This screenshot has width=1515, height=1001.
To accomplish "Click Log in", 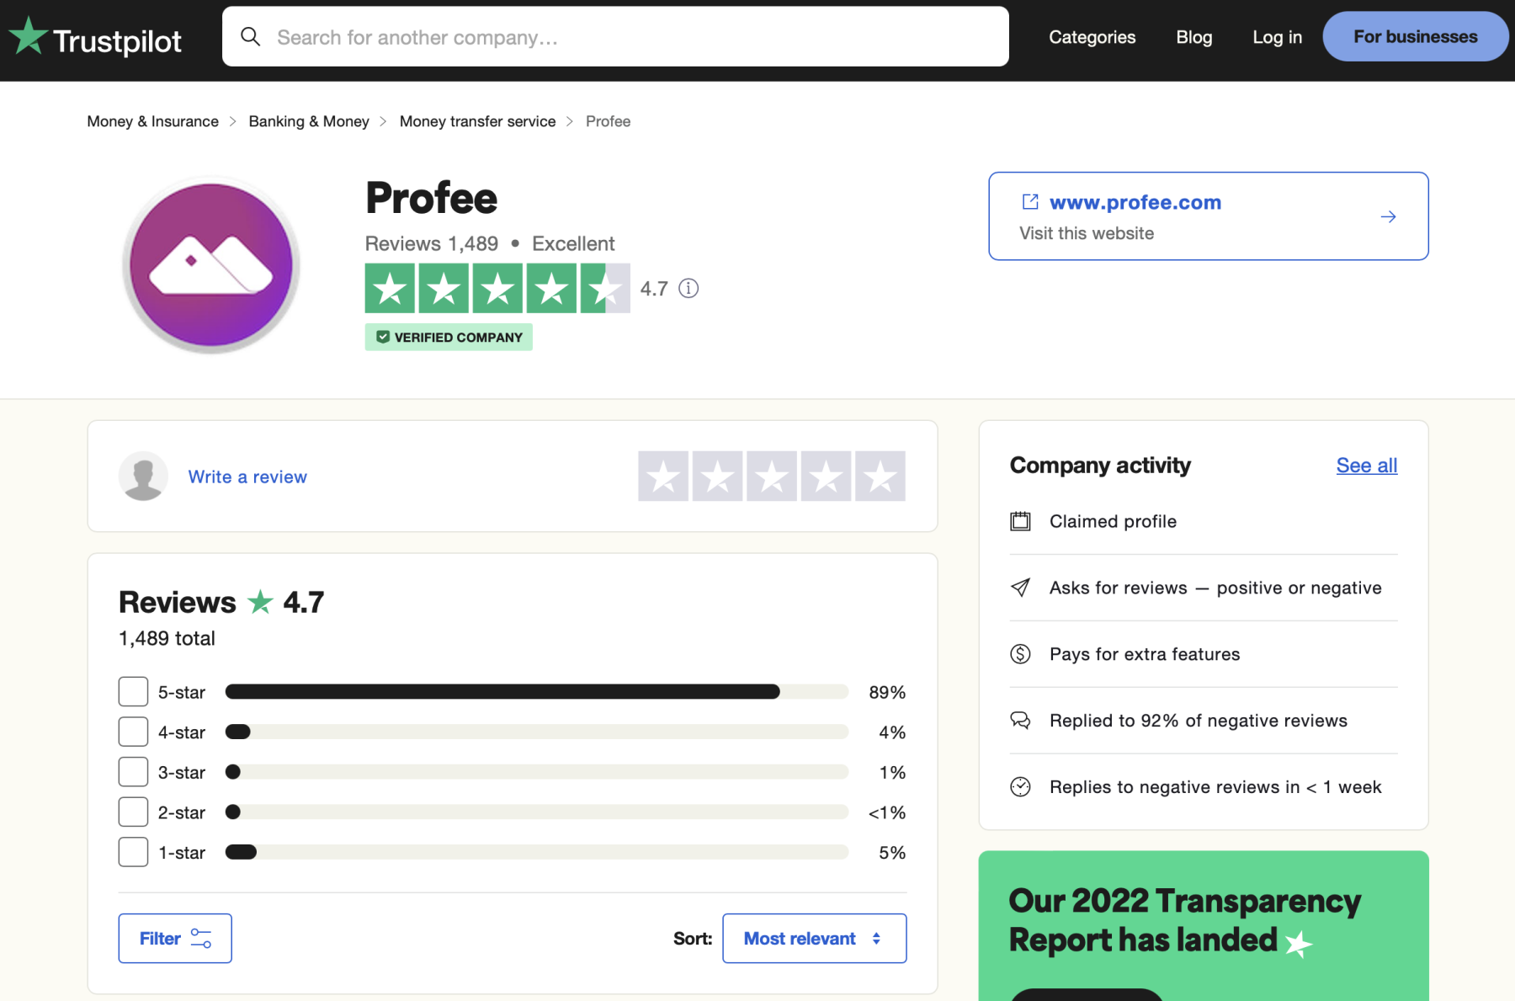I will click(x=1277, y=37).
